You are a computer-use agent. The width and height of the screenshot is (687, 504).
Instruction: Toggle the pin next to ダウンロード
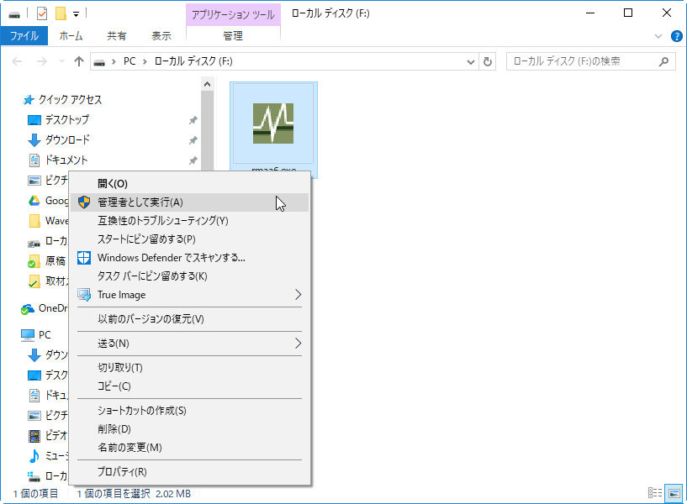[x=193, y=139]
